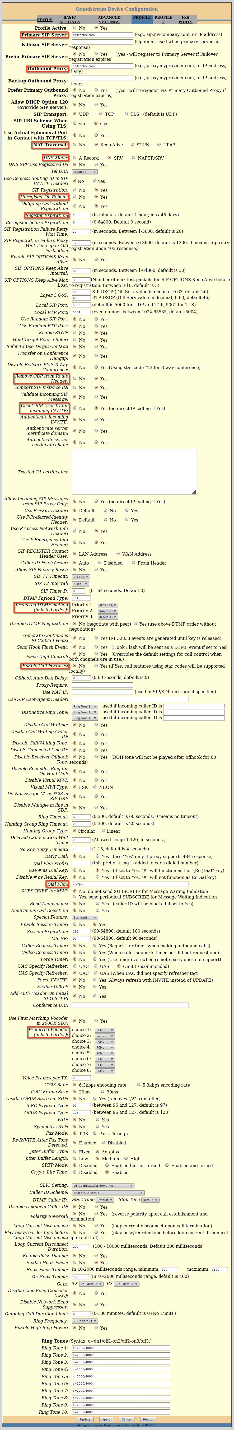234x1430 pixels.
Task: Open the ADVANCED SETTINGS tab
Action: [x=109, y=20]
